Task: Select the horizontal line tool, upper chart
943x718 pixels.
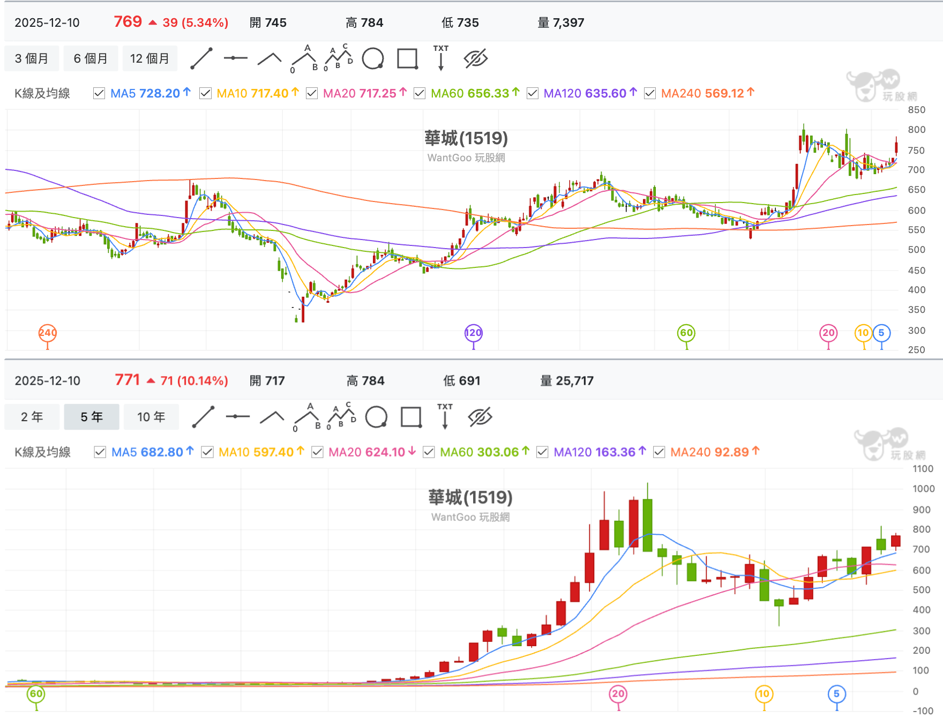Action: pyautogui.click(x=235, y=58)
